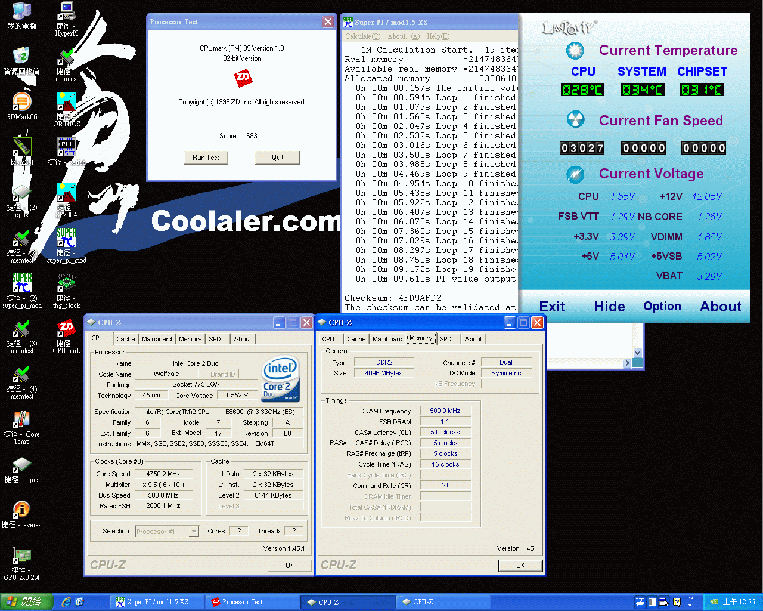Image resolution: width=763 pixels, height=611 pixels.
Task: Click the Intel Core 2 Duo logo
Action: pyautogui.click(x=280, y=379)
